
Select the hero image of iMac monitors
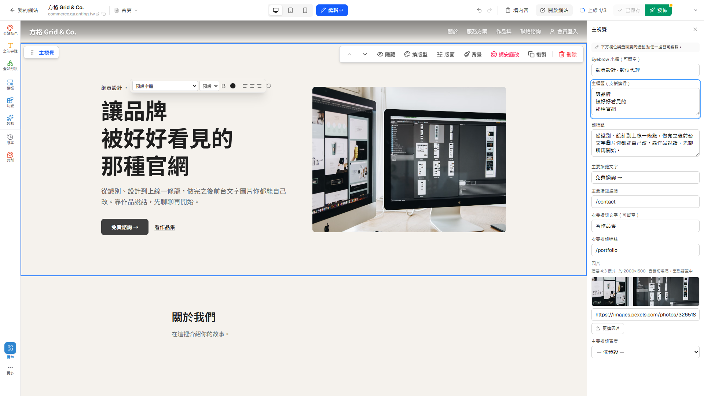point(409,159)
